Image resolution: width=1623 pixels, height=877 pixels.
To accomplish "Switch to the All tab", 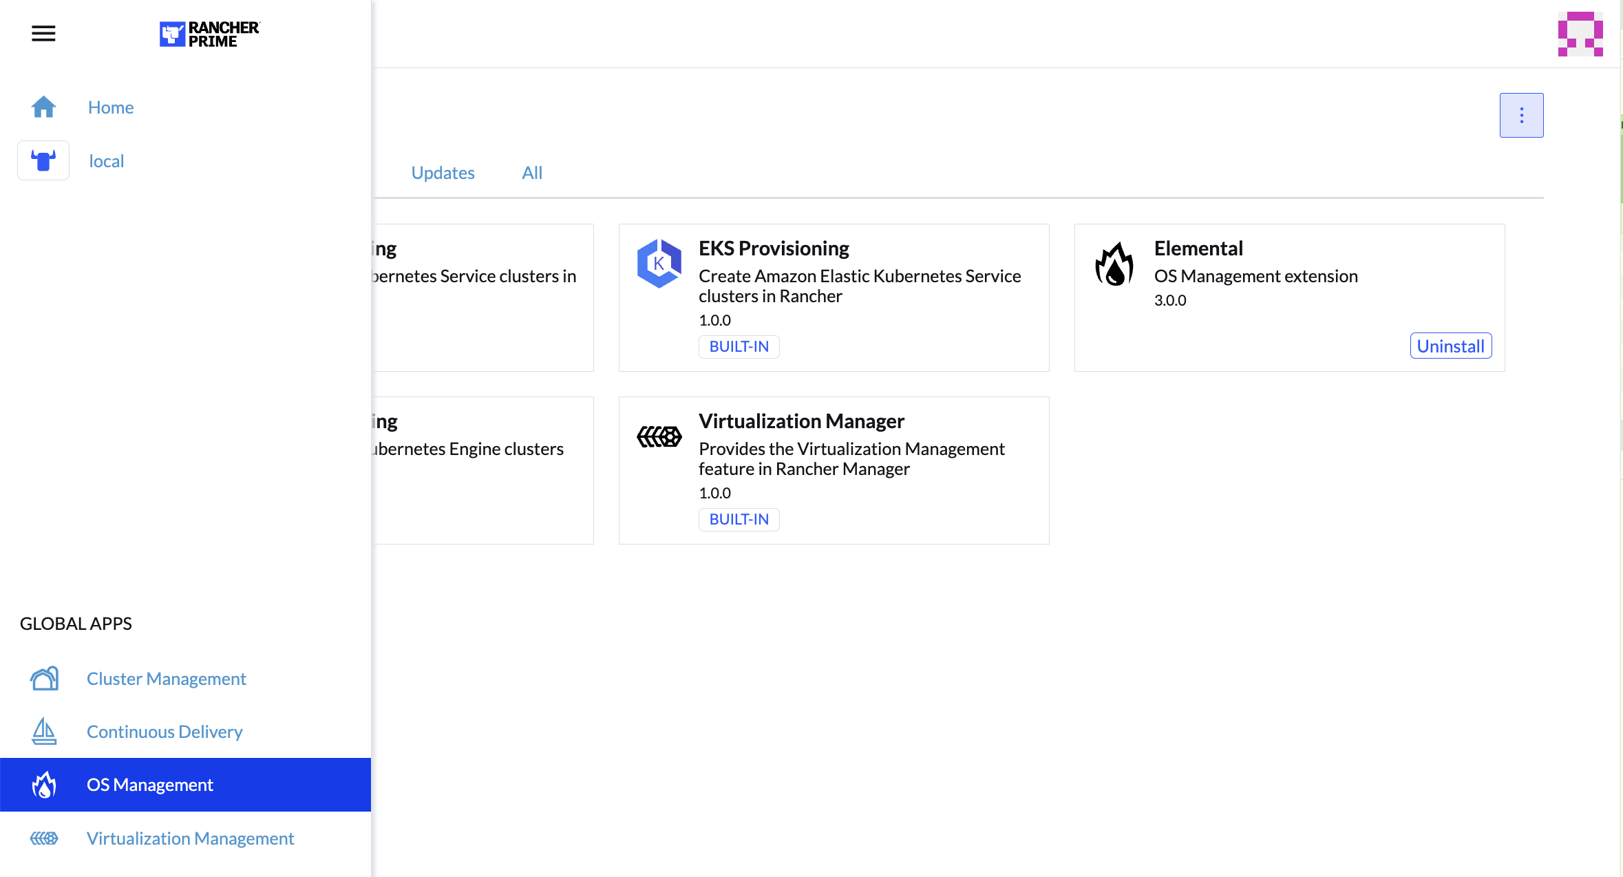I will pos(532,173).
